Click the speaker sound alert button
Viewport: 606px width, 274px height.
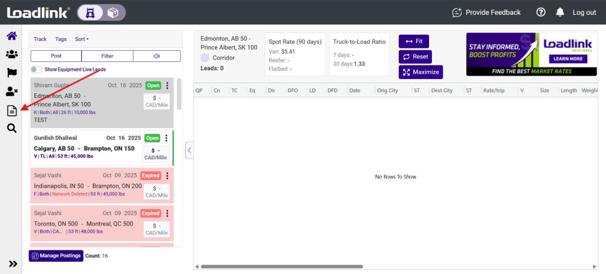[157, 56]
